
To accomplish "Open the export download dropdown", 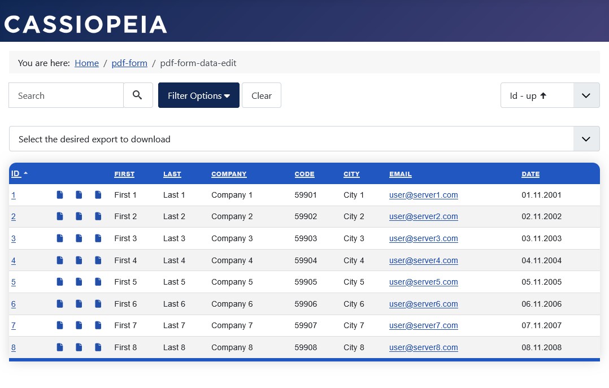I will tap(586, 138).
